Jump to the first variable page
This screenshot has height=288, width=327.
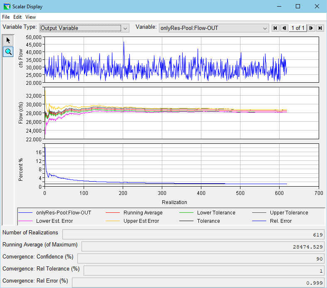275,28
